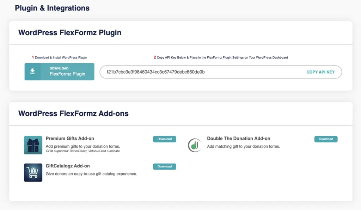Download the Double The Donation Add-on

tap(326, 139)
